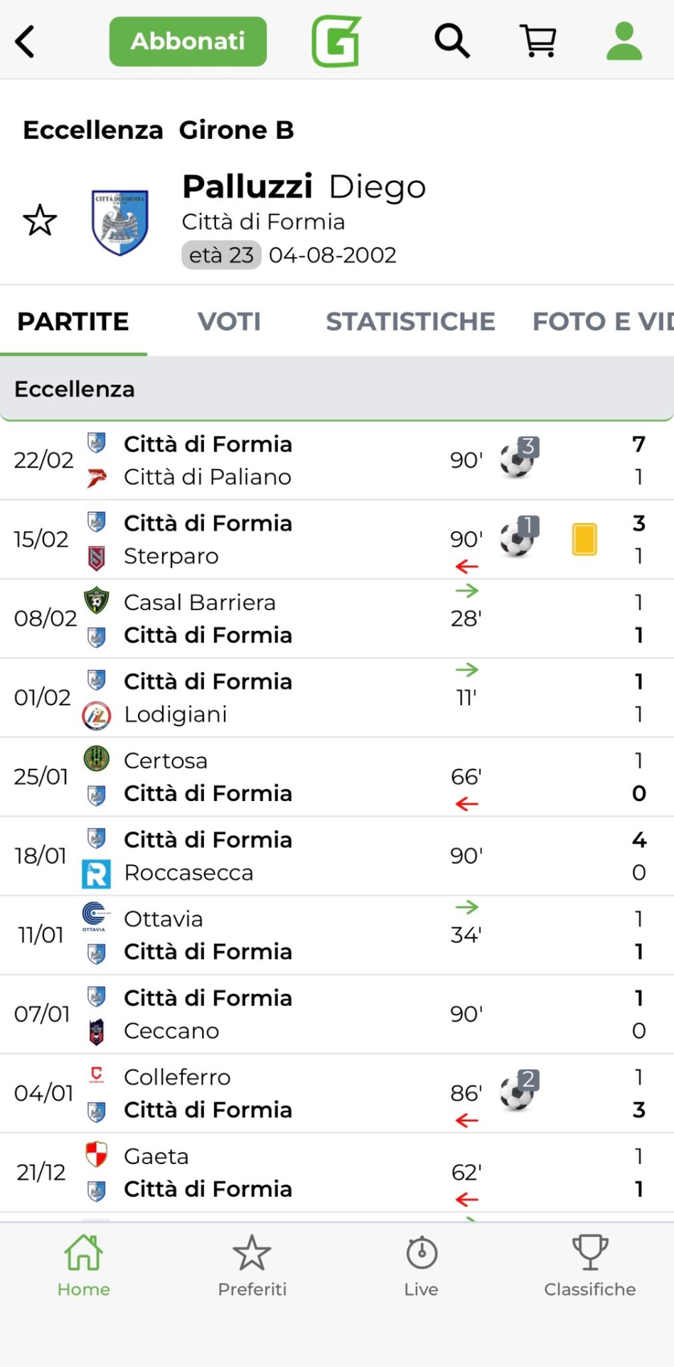Toggle favorite star for Palluzzi Diego

tap(40, 221)
